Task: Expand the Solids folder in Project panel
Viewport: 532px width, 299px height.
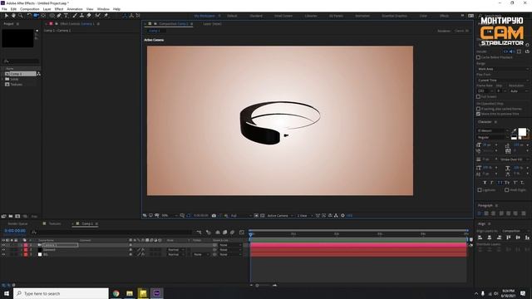Action: pyautogui.click(x=2, y=79)
